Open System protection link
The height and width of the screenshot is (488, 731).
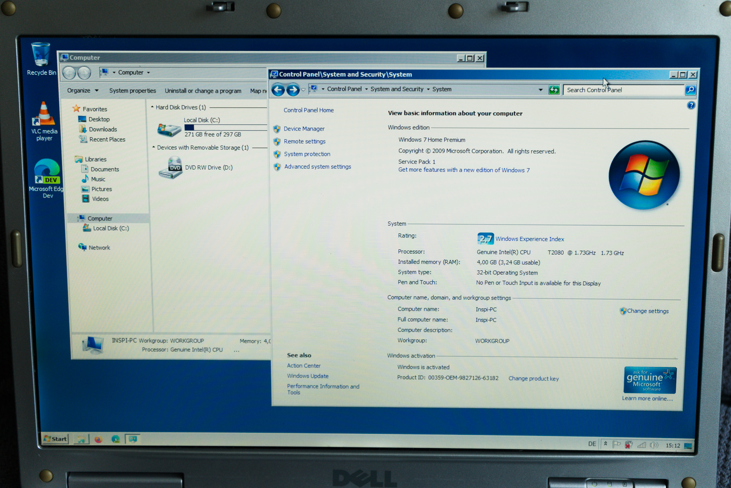(x=307, y=154)
